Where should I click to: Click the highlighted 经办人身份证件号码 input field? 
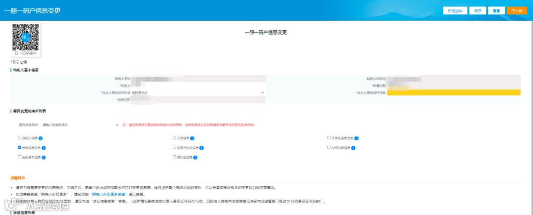point(454,92)
